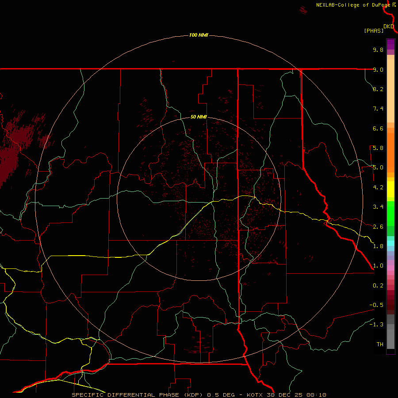Click the 100 NMI range ring label
This screenshot has width=398, height=398.
(x=199, y=35)
